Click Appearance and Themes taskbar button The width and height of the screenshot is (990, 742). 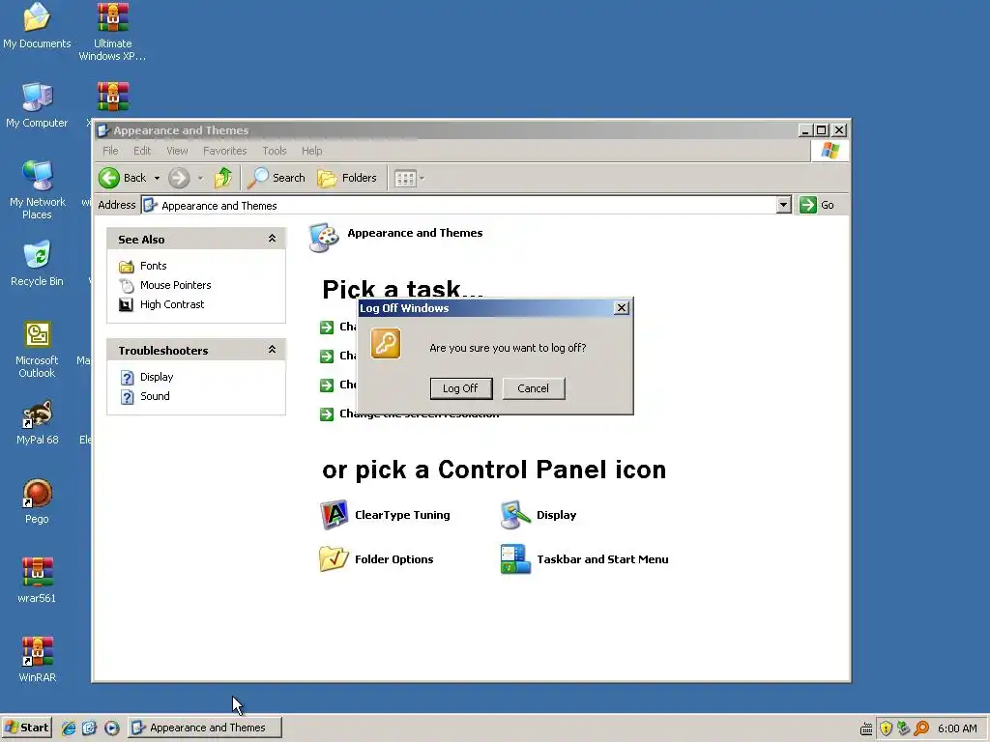click(205, 728)
